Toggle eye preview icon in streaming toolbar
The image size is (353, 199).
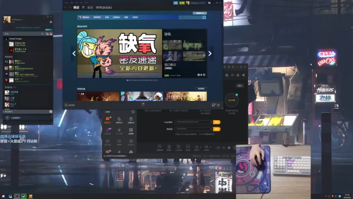(x=224, y=148)
